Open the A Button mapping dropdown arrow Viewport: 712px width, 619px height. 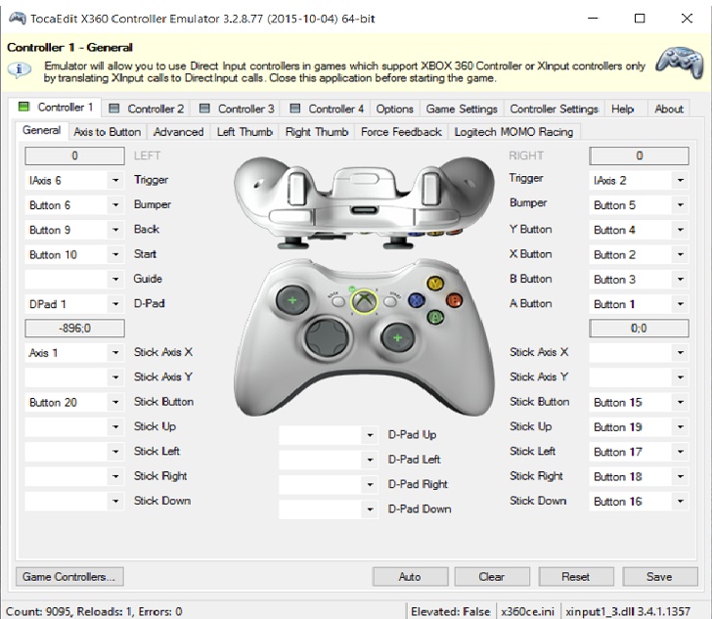click(681, 304)
